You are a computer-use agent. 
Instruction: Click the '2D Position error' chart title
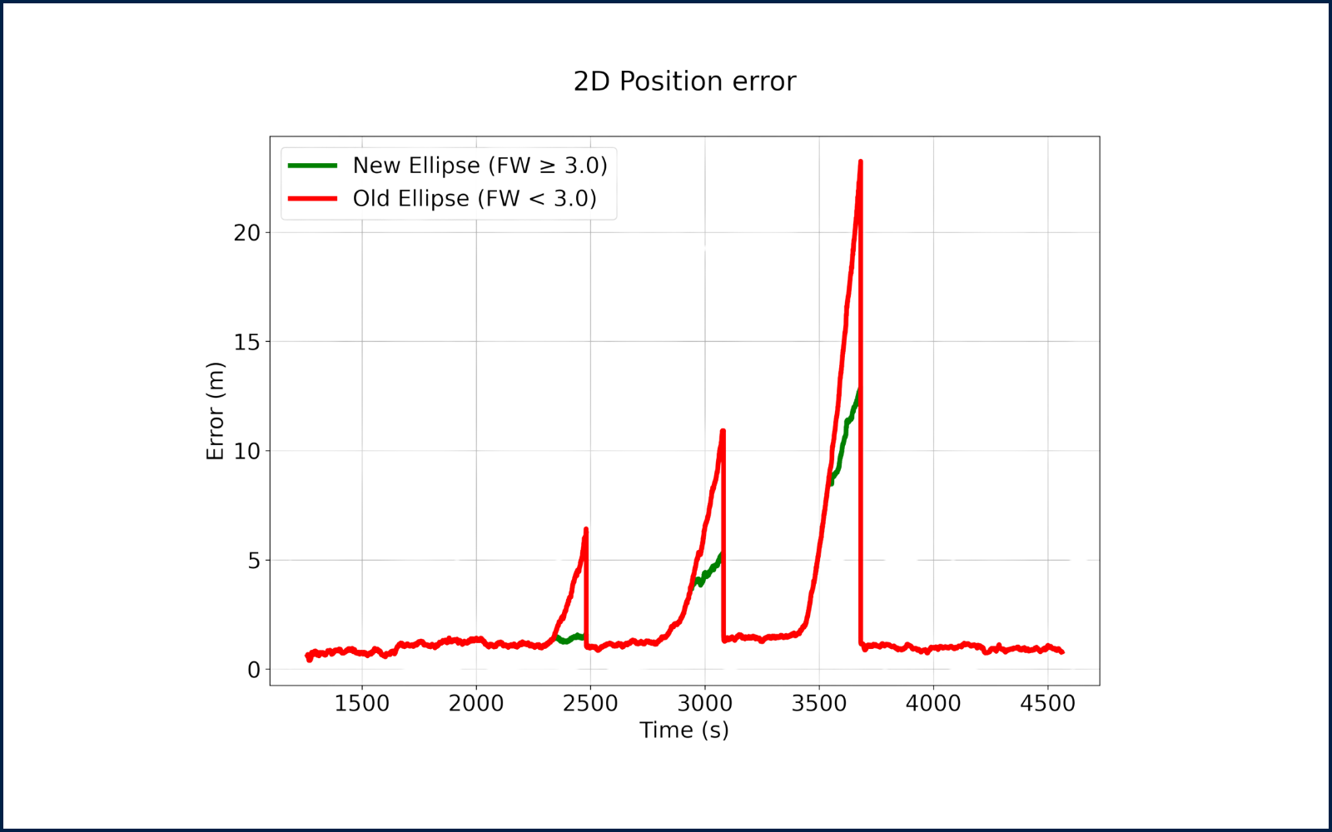(x=684, y=82)
